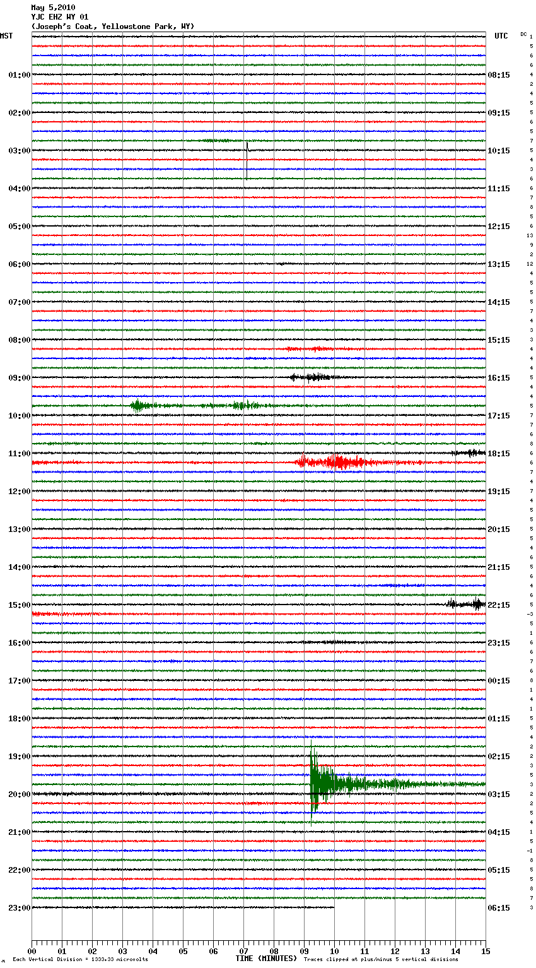Click the "TIME (MINUTES)" axis title

(x=266, y=959)
